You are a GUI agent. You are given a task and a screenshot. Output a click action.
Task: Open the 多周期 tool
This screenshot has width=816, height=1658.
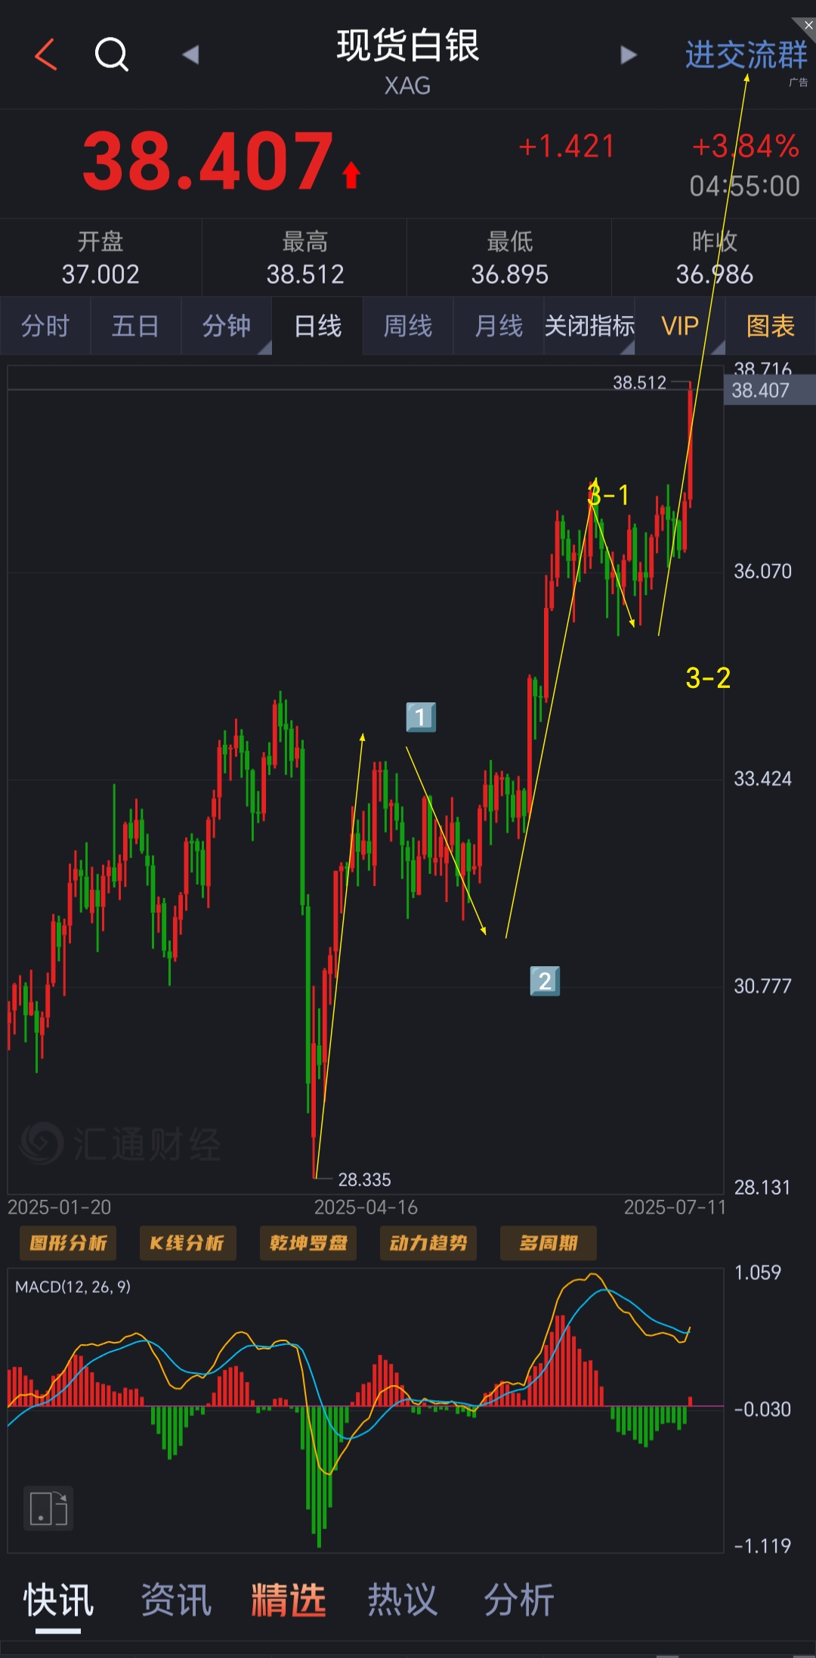click(549, 1243)
